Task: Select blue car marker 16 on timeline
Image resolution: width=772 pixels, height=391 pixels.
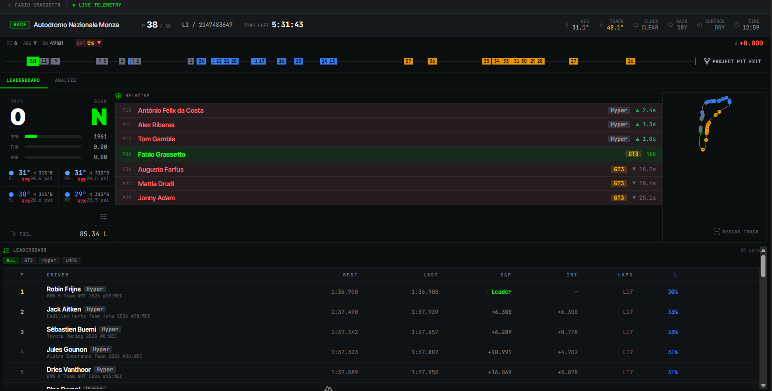Action: (281, 61)
